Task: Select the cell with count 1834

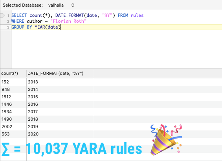Action: tap(13, 112)
